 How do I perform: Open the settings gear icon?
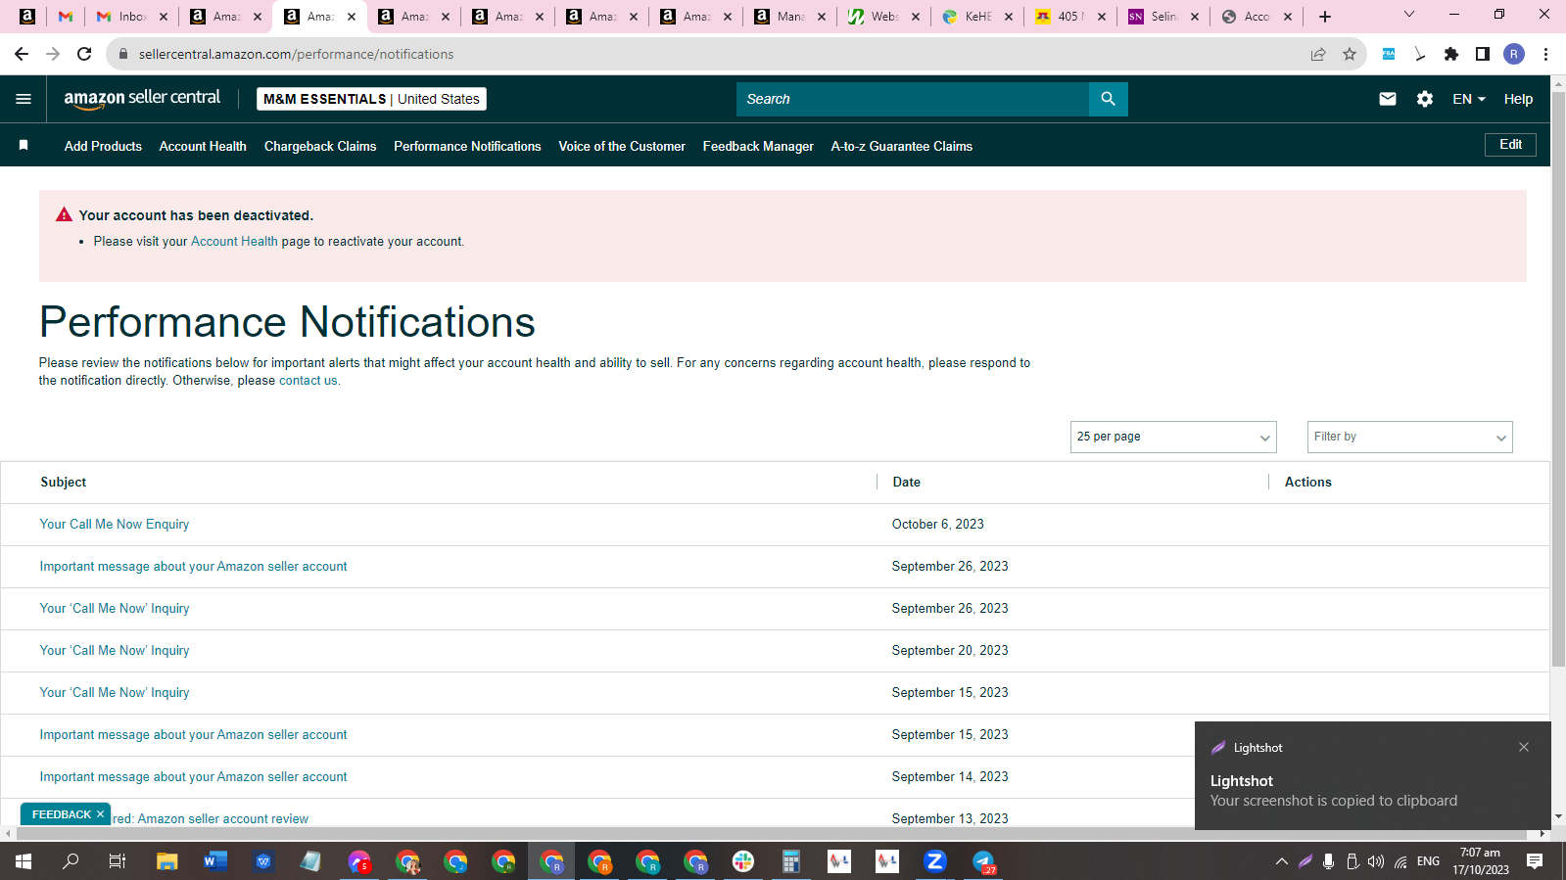point(1425,99)
